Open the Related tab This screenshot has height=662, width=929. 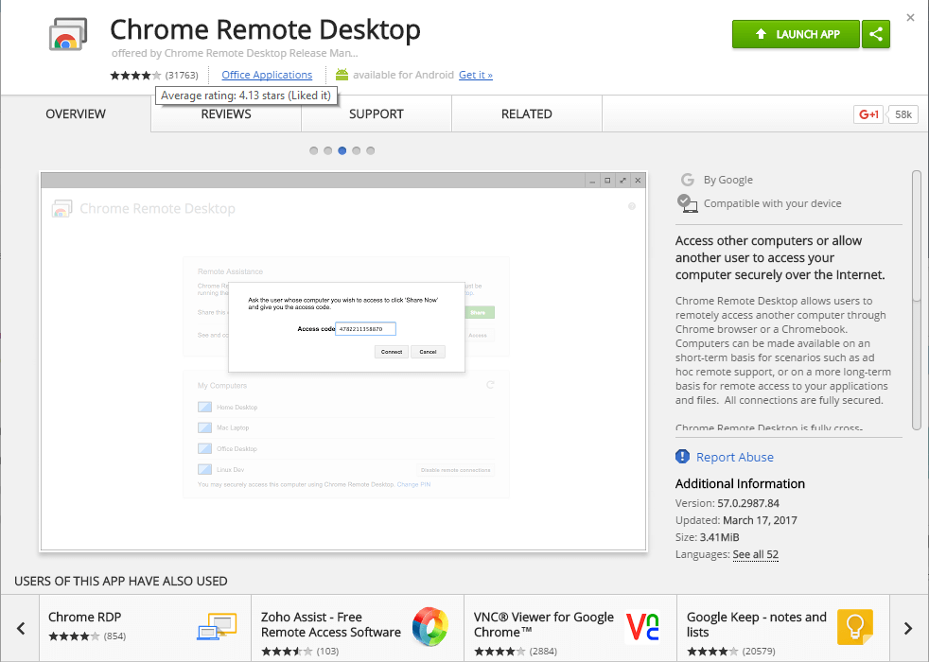527,113
